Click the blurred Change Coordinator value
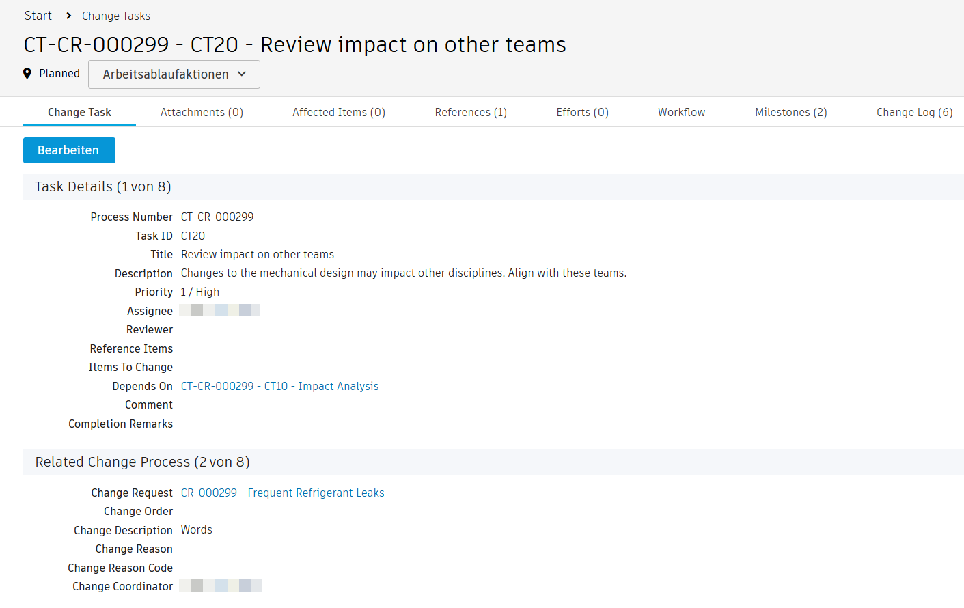Viewport: 964px width, 608px height. [x=221, y=586]
